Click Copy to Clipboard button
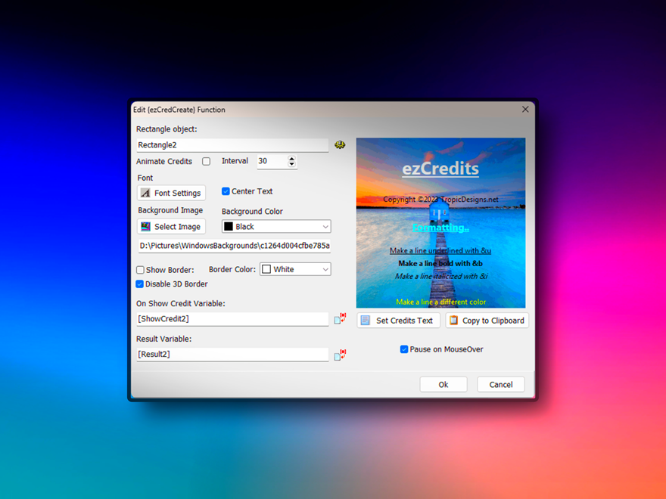 point(487,321)
